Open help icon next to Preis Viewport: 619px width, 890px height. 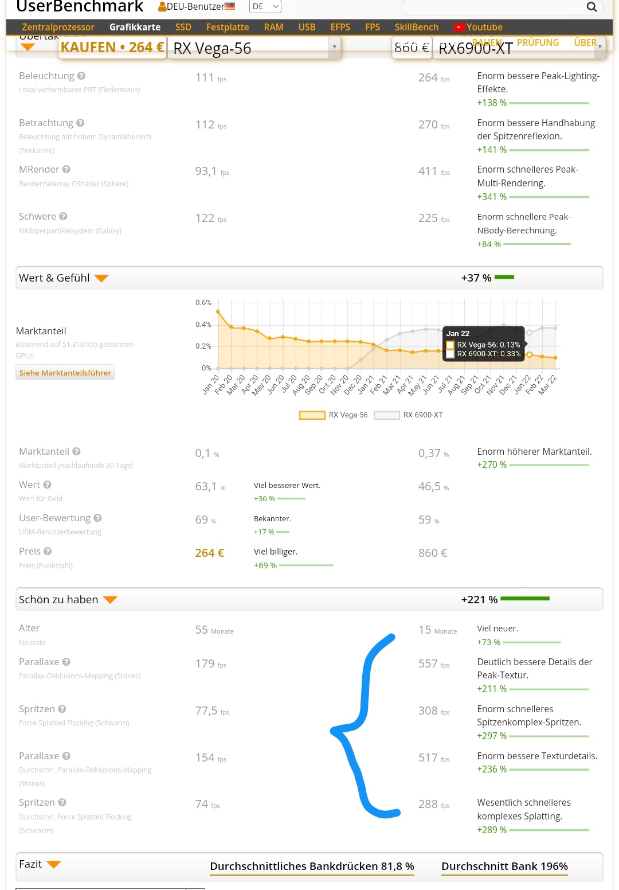click(48, 551)
